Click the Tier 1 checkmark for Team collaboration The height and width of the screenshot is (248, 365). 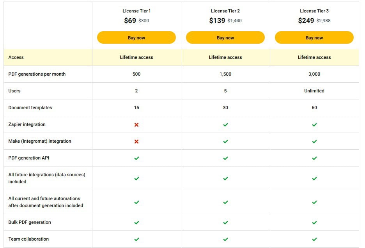136,239
